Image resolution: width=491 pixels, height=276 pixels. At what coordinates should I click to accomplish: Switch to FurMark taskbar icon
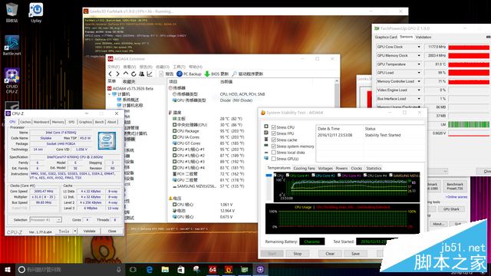point(229,269)
